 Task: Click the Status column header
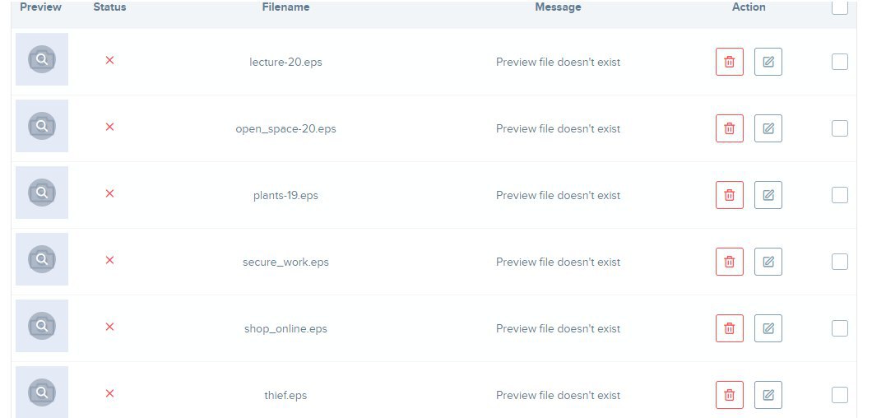pyautogui.click(x=109, y=7)
